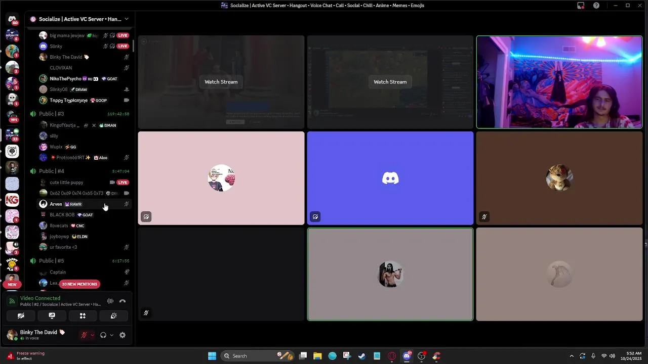Screen dimensions: 648x364
Task: Select the blue Discord logo tile
Action: click(390, 178)
